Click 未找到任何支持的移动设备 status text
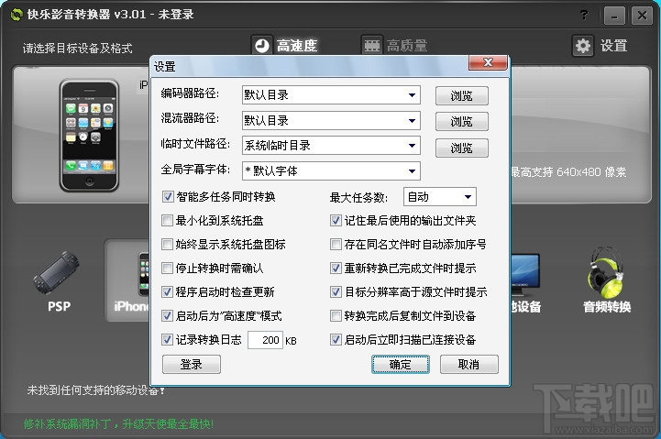Image resolution: width=661 pixels, height=439 pixels. (95, 390)
